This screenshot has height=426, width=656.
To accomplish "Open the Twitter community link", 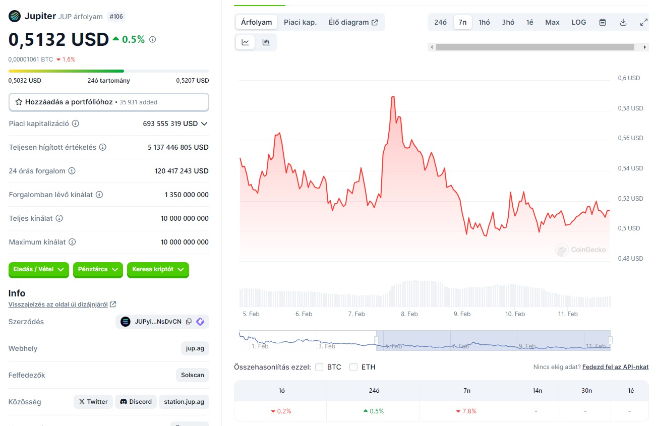I will coord(93,402).
